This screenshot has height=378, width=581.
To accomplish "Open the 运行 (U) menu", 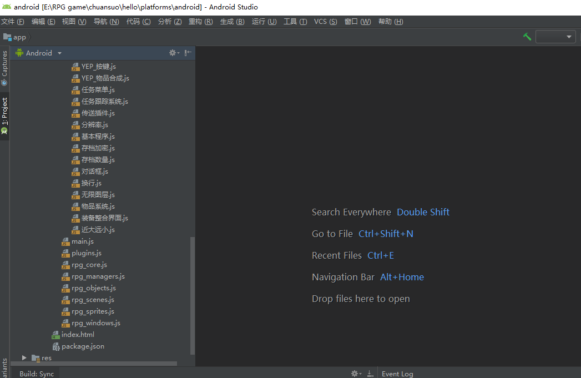I will point(264,22).
